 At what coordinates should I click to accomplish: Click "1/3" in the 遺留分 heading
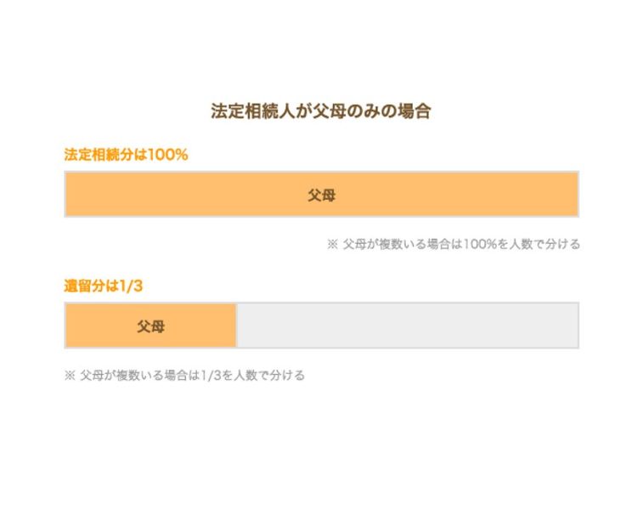pyautogui.click(x=130, y=286)
